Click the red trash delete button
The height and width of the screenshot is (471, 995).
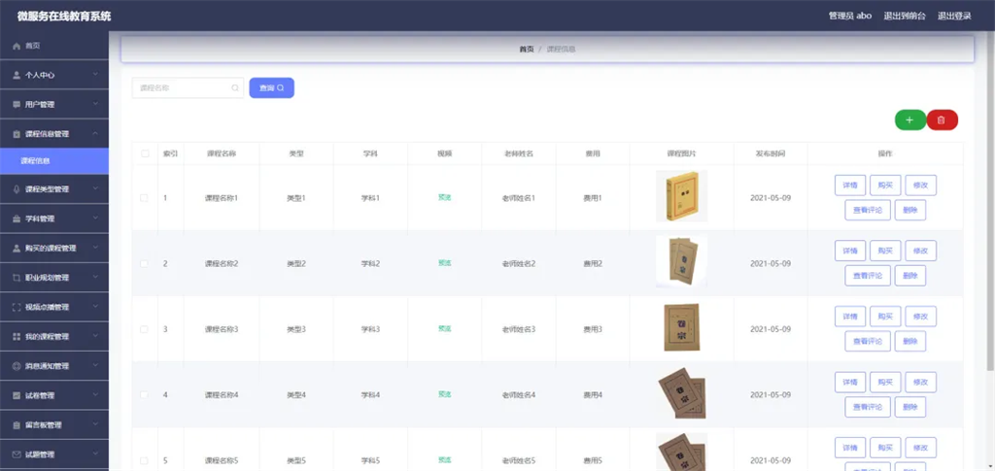(942, 119)
